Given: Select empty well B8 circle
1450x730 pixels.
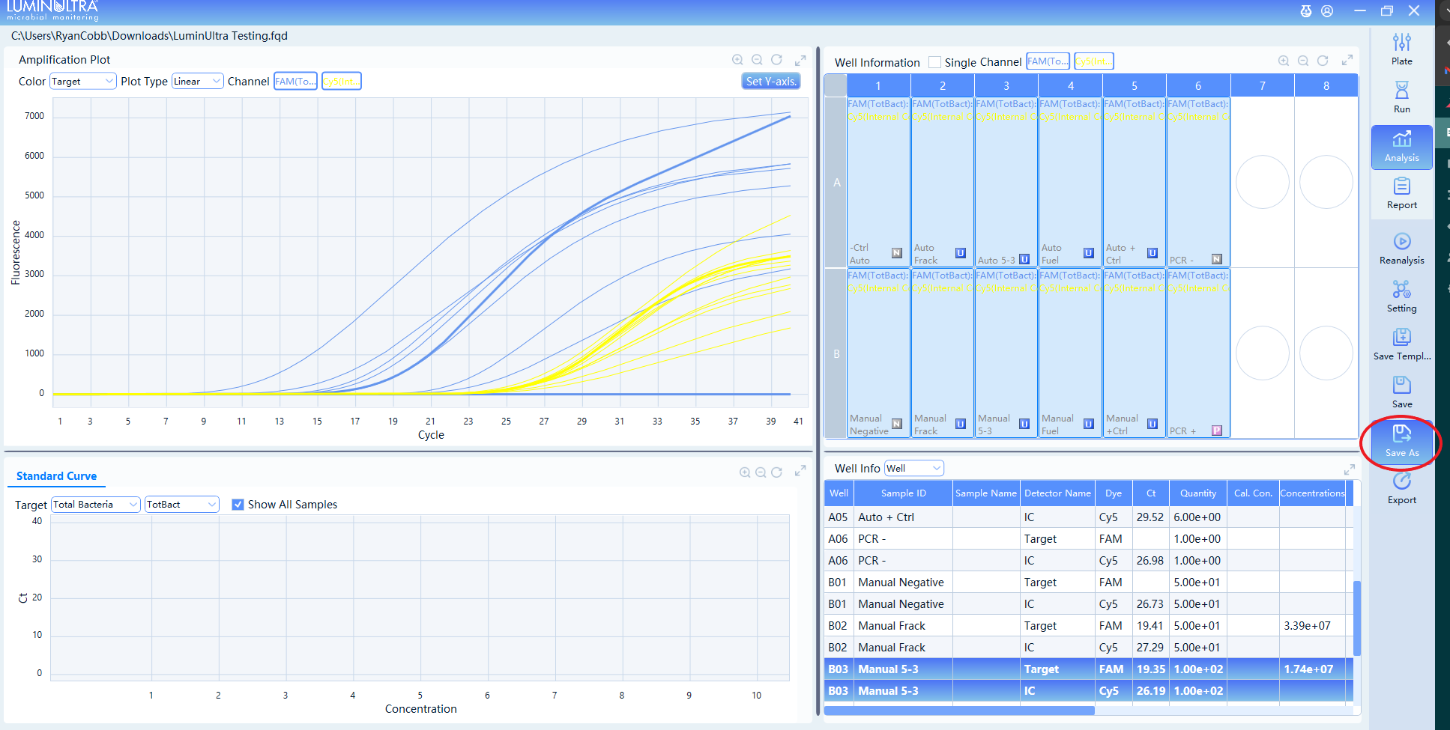Looking at the screenshot, I should [1326, 353].
